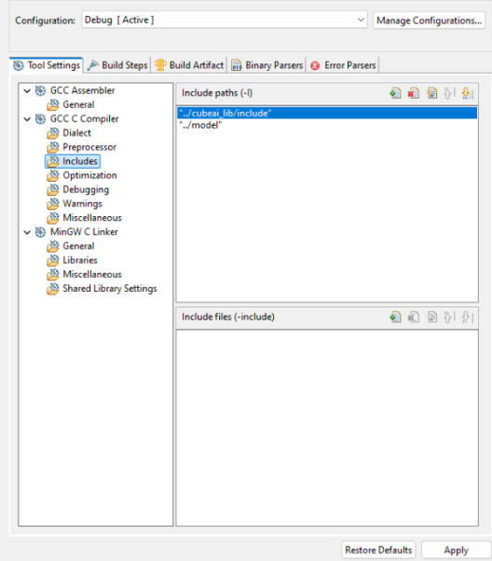Open Libraries under MinGW C Linker
The height and width of the screenshot is (561, 492).
(x=80, y=260)
